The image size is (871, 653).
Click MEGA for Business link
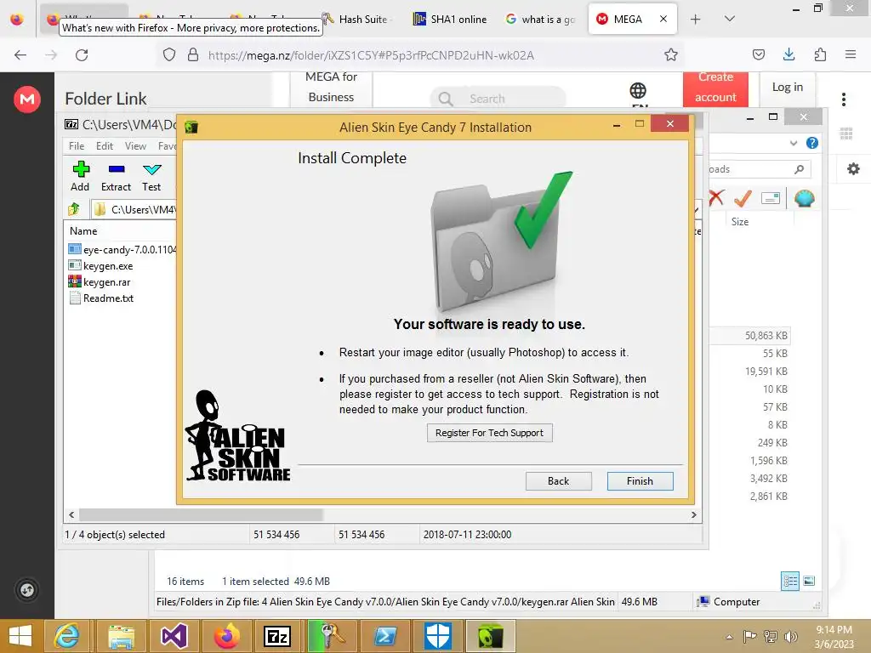point(331,88)
